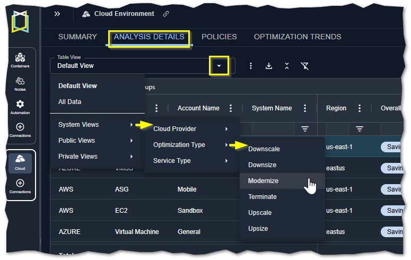Click Account Name column header
The width and height of the screenshot is (411, 260).
point(198,108)
